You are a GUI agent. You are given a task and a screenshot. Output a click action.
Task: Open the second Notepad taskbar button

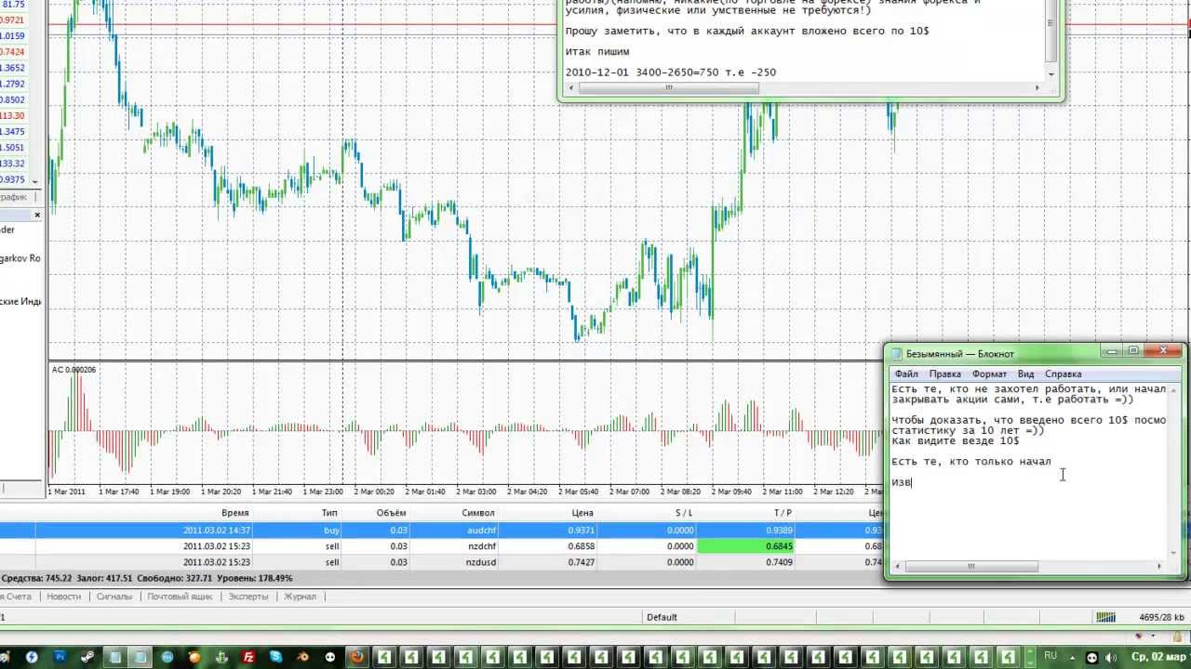140,657
